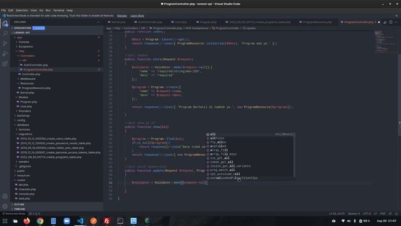
Task: Open AuthController.php in the explorer tree
Action: pyautogui.click(x=57, y=65)
